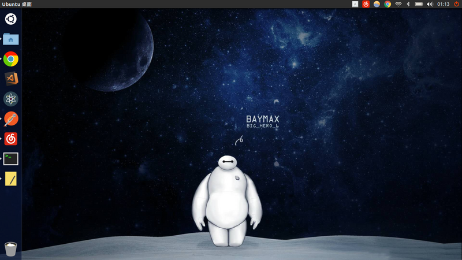Open the Bluetooth indicator menu

408,4
